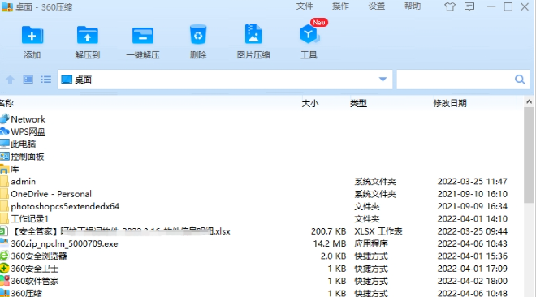Viewport: 536px width, 297px height.
Task: Sort by 名称 column header
Action: 6,103
